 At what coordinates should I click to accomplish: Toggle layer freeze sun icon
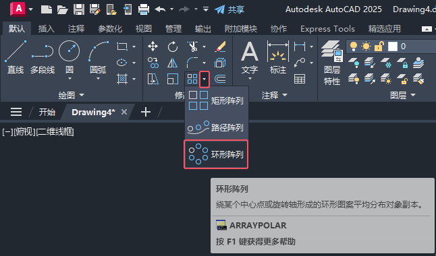pos(366,46)
